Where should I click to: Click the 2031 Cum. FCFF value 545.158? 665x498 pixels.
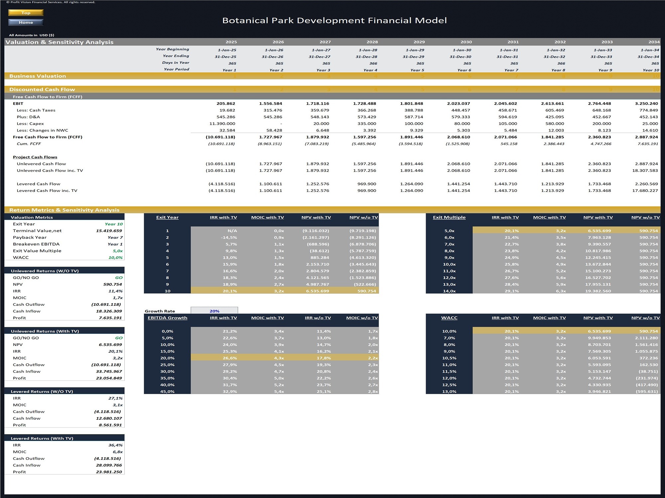(509, 144)
